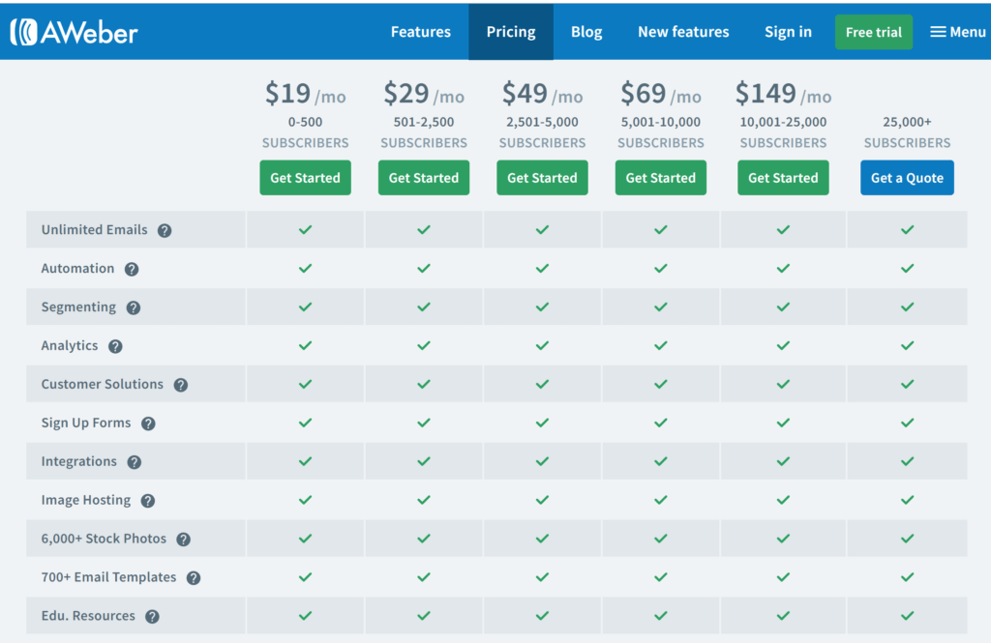This screenshot has height=643, width=991.
Task: Show help for Sign Up Forms
Action: point(148,424)
